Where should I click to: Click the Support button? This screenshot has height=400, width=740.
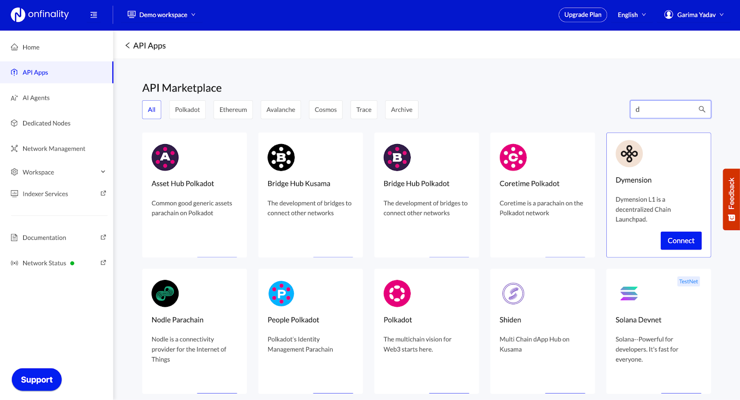coord(37,380)
